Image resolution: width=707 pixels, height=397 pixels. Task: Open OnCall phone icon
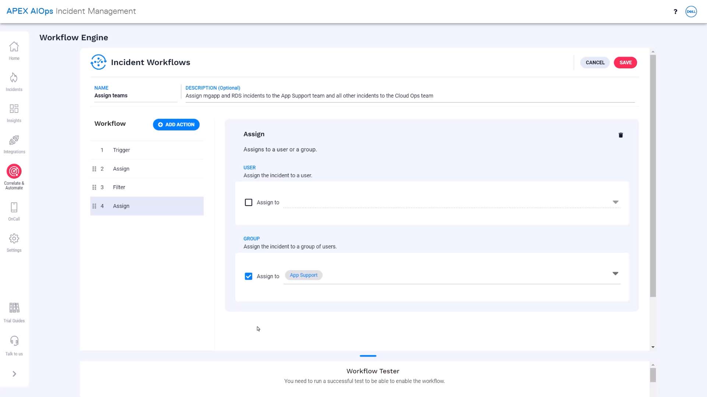14,207
